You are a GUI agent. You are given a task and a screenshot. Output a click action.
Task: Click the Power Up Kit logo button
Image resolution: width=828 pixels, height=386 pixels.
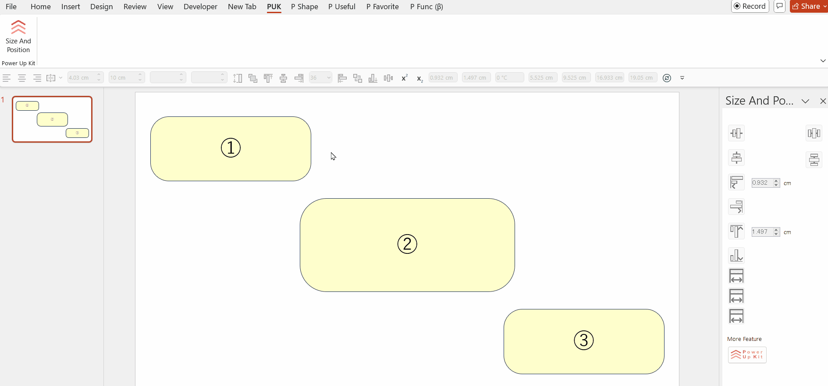pos(747,354)
